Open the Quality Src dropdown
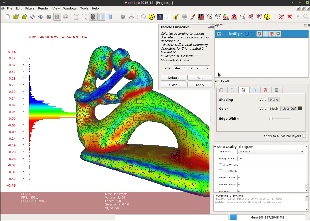 click(x=271, y=152)
